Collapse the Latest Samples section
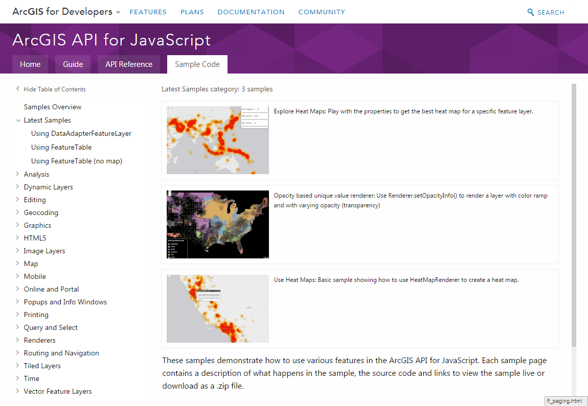This screenshot has height=406, width=588. 18,120
